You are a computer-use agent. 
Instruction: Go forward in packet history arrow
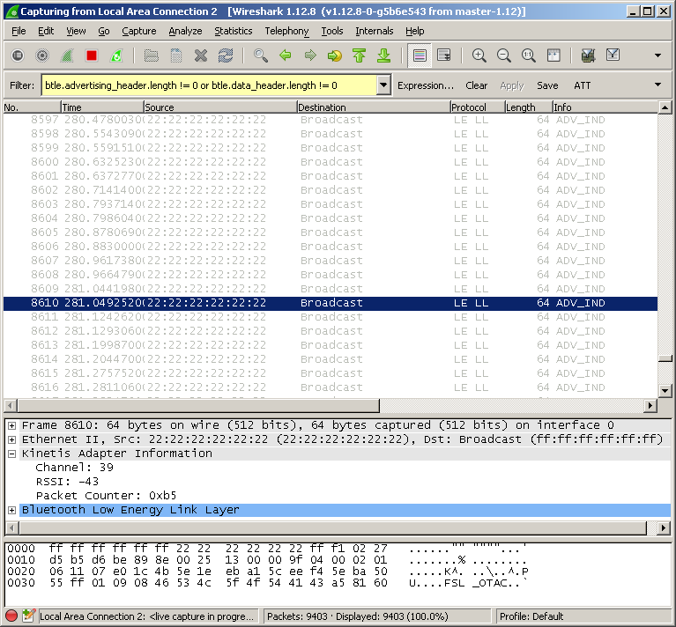pyautogui.click(x=310, y=55)
